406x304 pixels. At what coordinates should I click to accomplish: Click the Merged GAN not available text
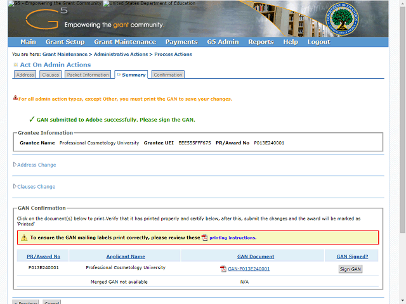[119, 282]
